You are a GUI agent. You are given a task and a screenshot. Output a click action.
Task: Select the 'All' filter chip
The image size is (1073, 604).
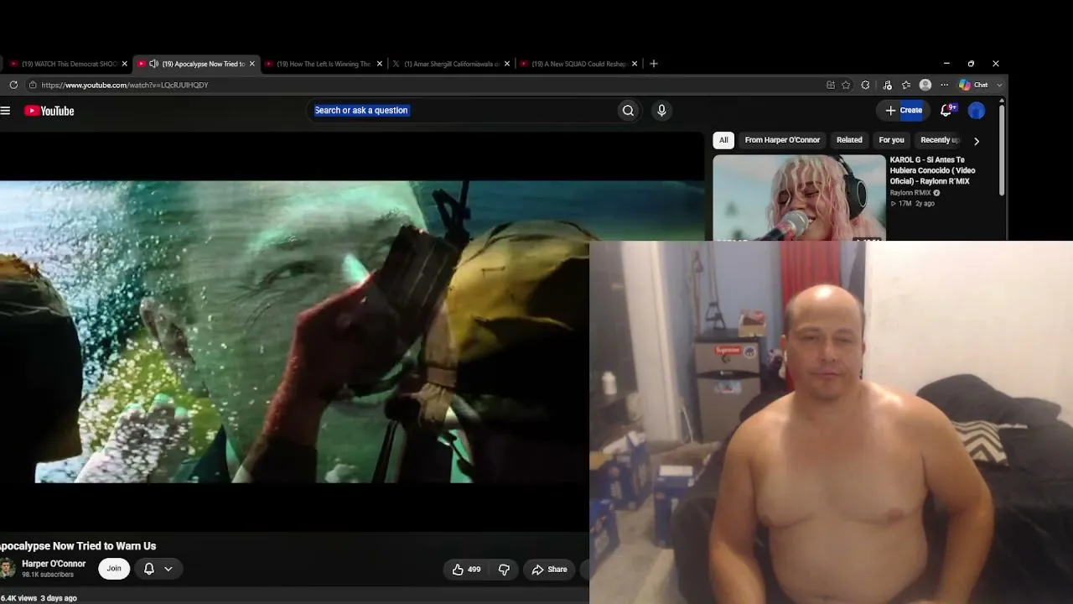click(x=723, y=140)
